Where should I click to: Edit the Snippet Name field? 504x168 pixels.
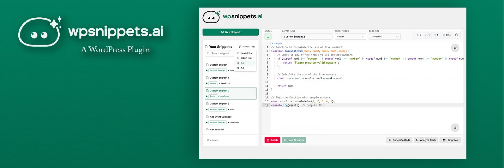(x=307, y=36)
